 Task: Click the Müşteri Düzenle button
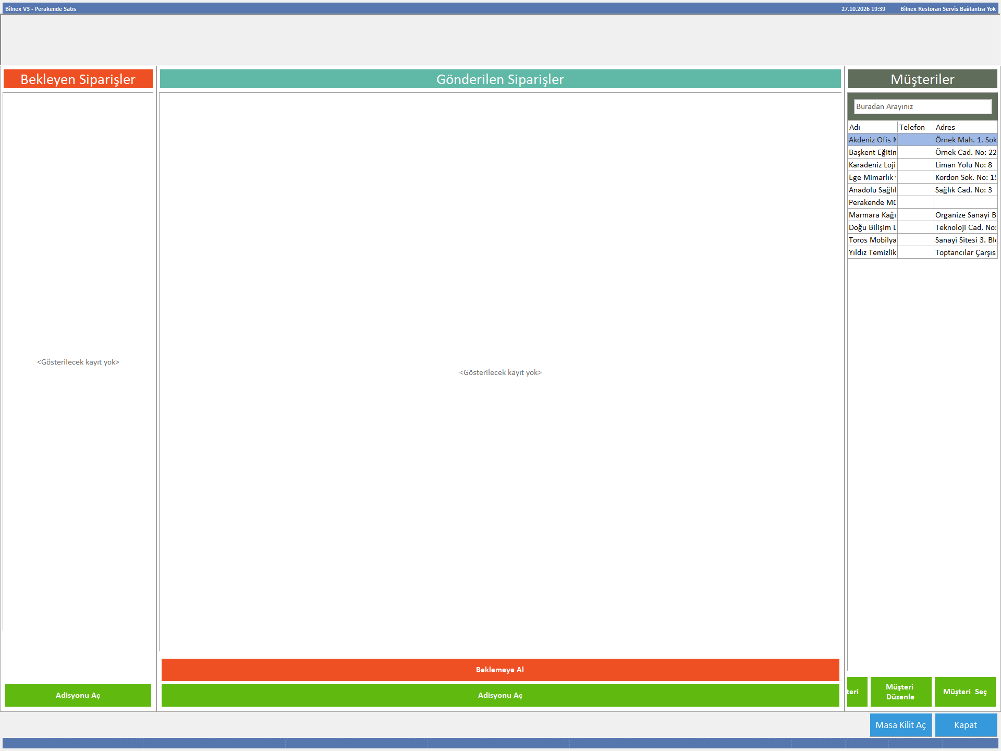(900, 692)
